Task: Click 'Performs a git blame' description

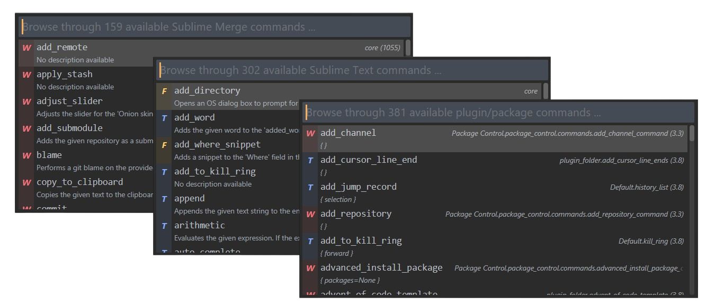Action: [95, 168]
